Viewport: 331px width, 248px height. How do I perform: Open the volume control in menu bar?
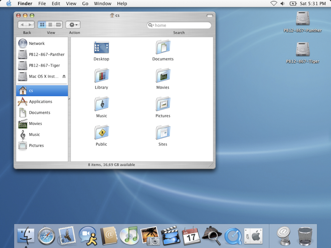[283, 3]
